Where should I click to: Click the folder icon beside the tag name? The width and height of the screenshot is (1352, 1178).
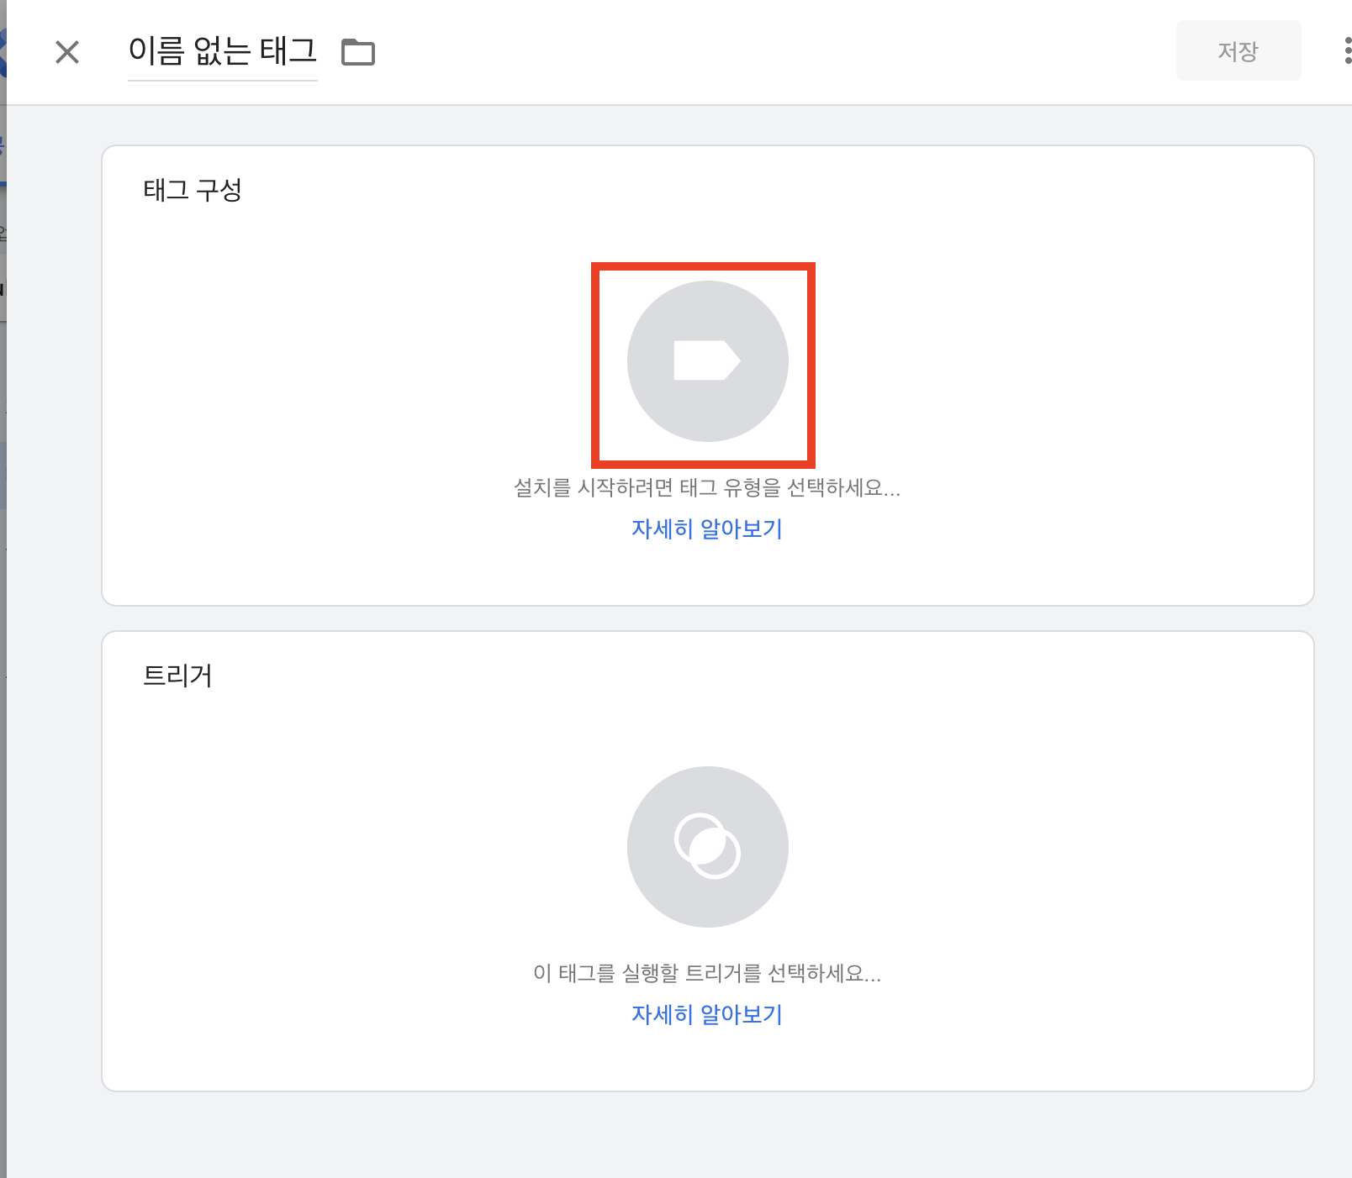click(358, 52)
